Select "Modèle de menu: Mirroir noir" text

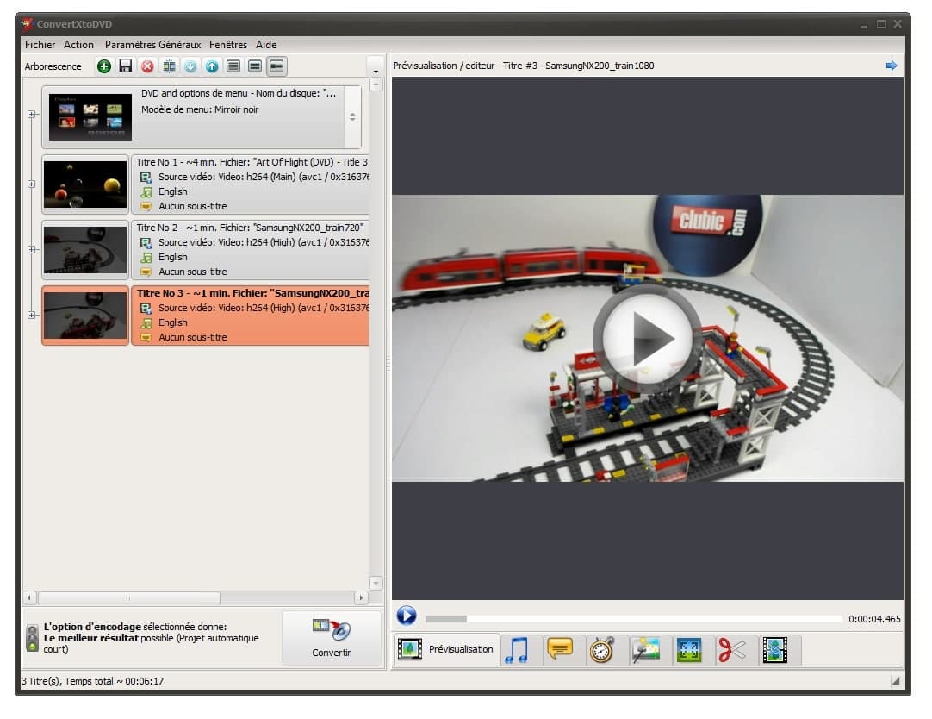coord(200,109)
